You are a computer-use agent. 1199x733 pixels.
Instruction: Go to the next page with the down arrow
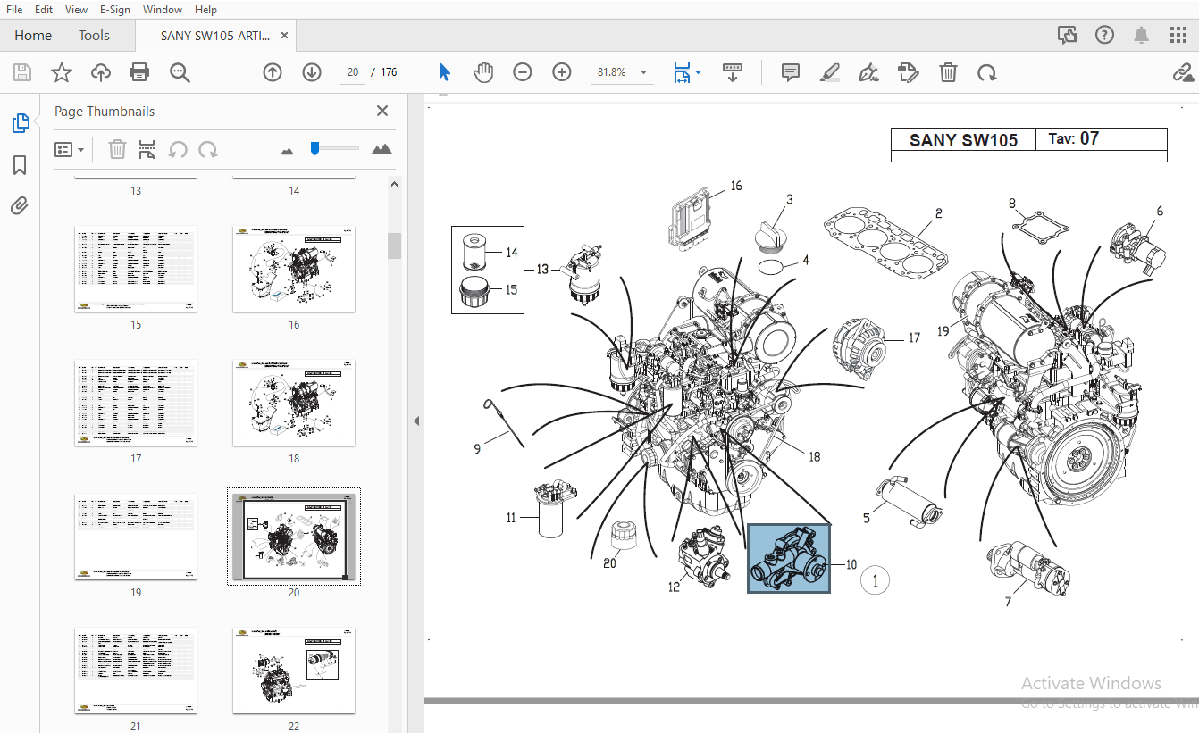click(x=312, y=72)
